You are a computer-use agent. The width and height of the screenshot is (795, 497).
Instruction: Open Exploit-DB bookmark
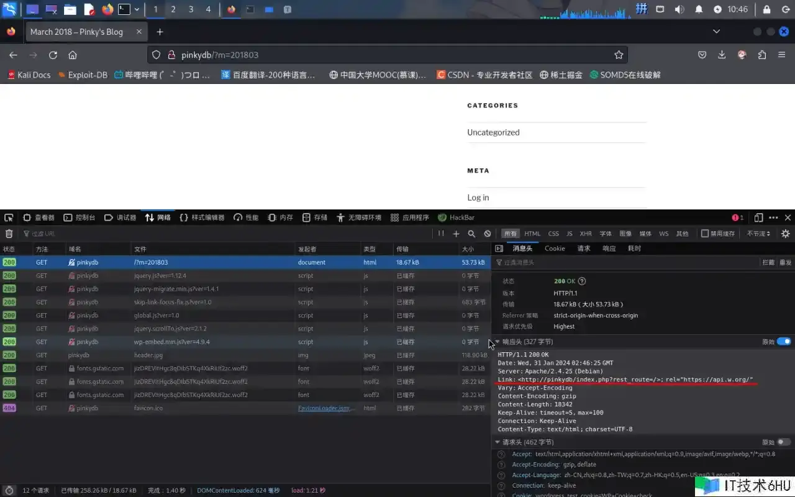83,75
